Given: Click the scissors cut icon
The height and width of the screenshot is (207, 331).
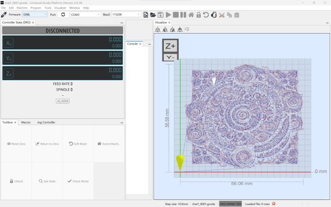Looking at the screenshot, I should point(222,15).
